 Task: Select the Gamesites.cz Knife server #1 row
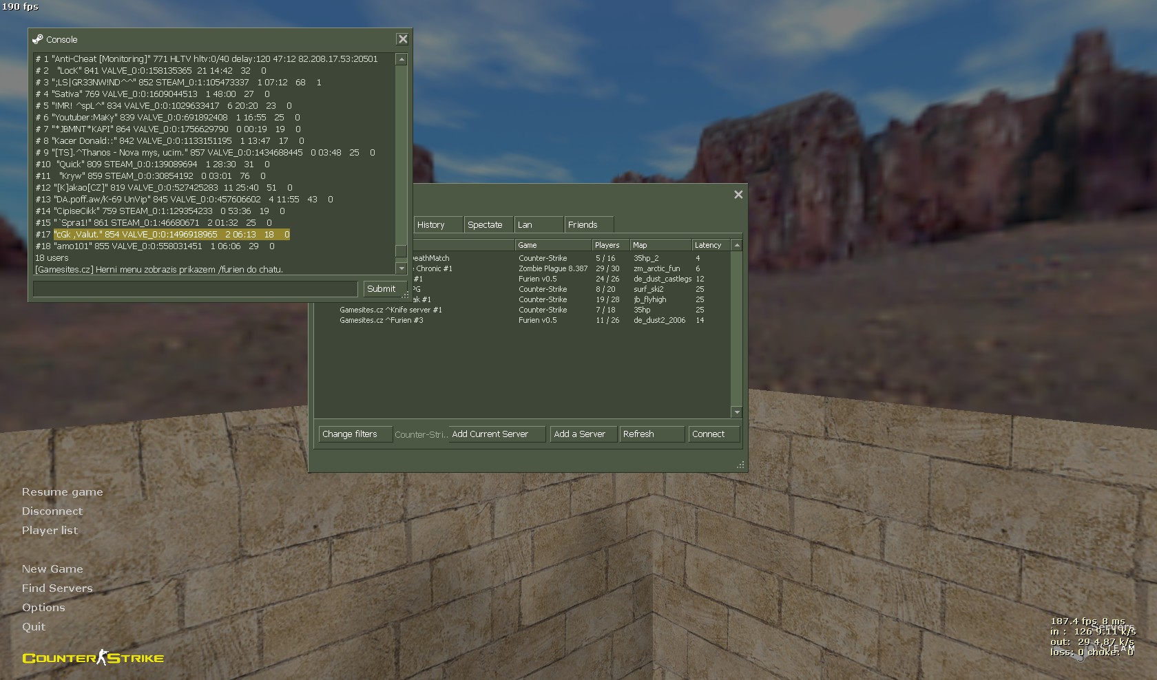coord(391,310)
